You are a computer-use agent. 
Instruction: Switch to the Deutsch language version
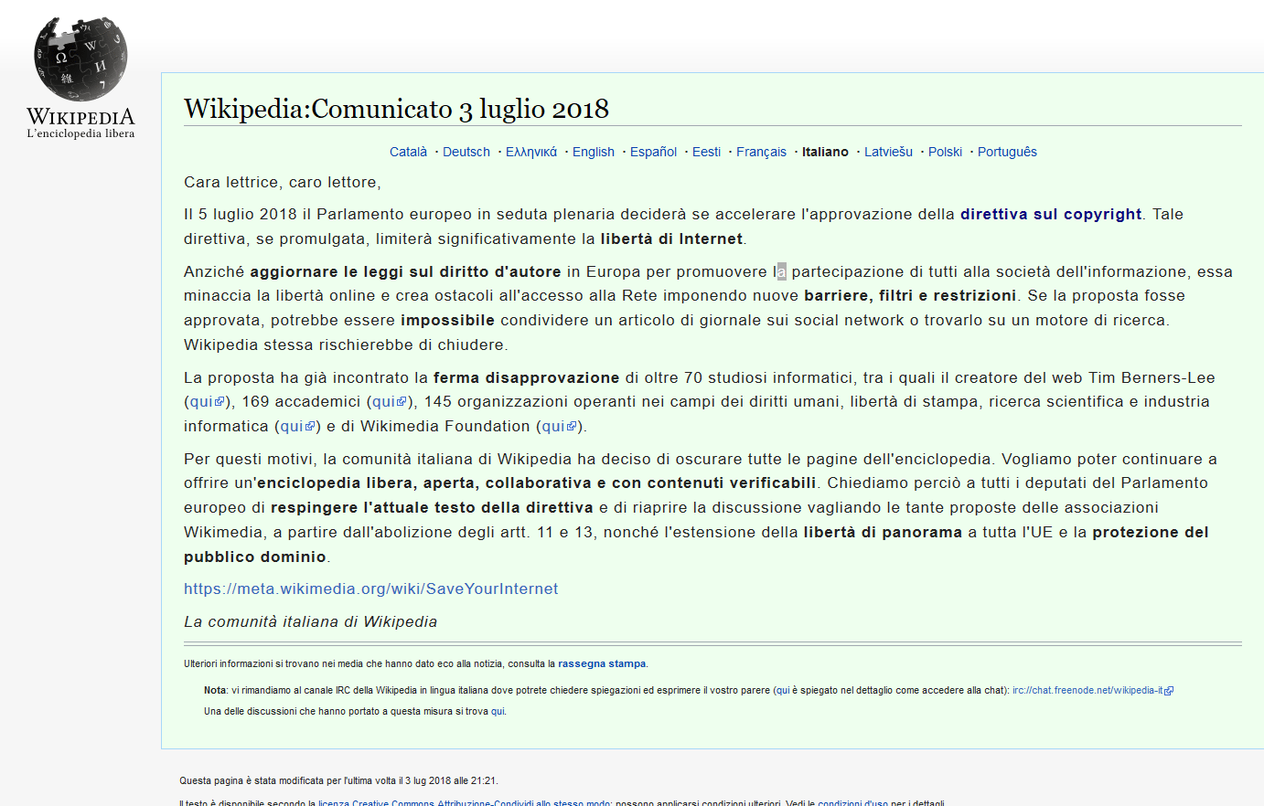466,152
